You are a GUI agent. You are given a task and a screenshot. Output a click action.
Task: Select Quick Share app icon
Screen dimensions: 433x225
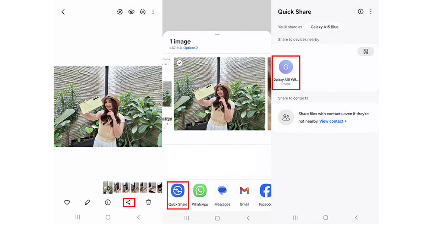(x=178, y=190)
